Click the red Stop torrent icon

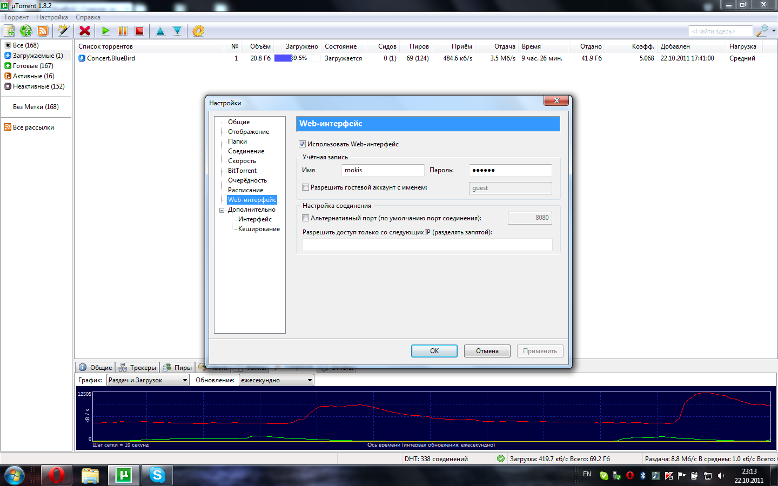(139, 31)
